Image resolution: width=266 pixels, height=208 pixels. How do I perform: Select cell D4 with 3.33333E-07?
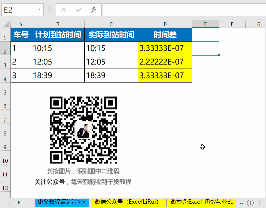[165, 76]
